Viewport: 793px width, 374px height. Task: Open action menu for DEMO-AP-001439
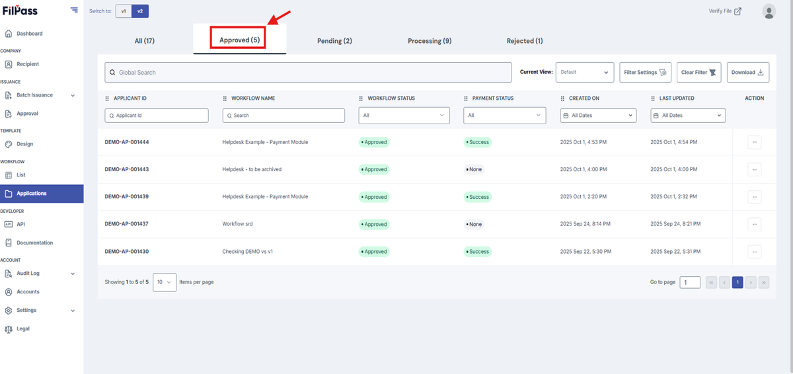pyautogui.click(x=755, y=197)
